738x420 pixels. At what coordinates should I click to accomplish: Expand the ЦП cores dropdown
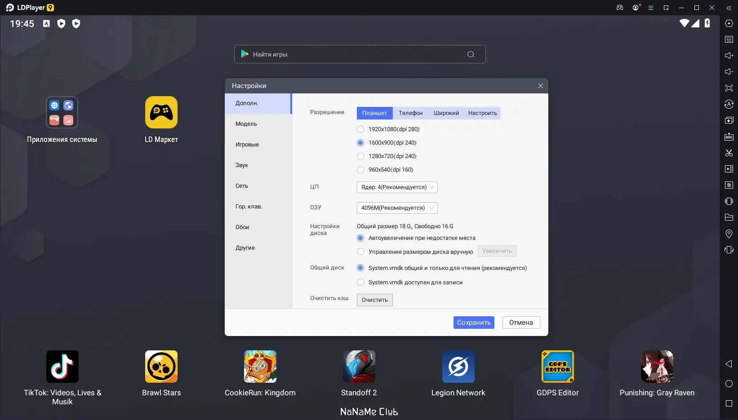(x=397, y=187)
